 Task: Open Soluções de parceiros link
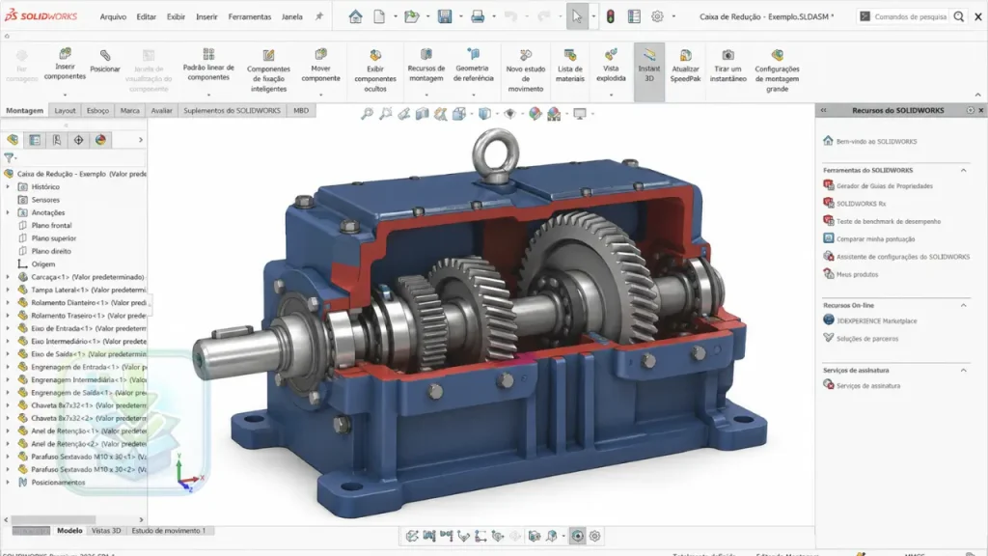(x=867, y=339)
